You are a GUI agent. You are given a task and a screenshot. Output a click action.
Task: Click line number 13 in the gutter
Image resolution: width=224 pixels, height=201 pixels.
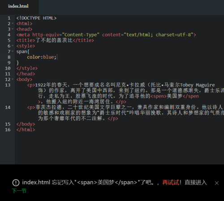pos(8,85)
